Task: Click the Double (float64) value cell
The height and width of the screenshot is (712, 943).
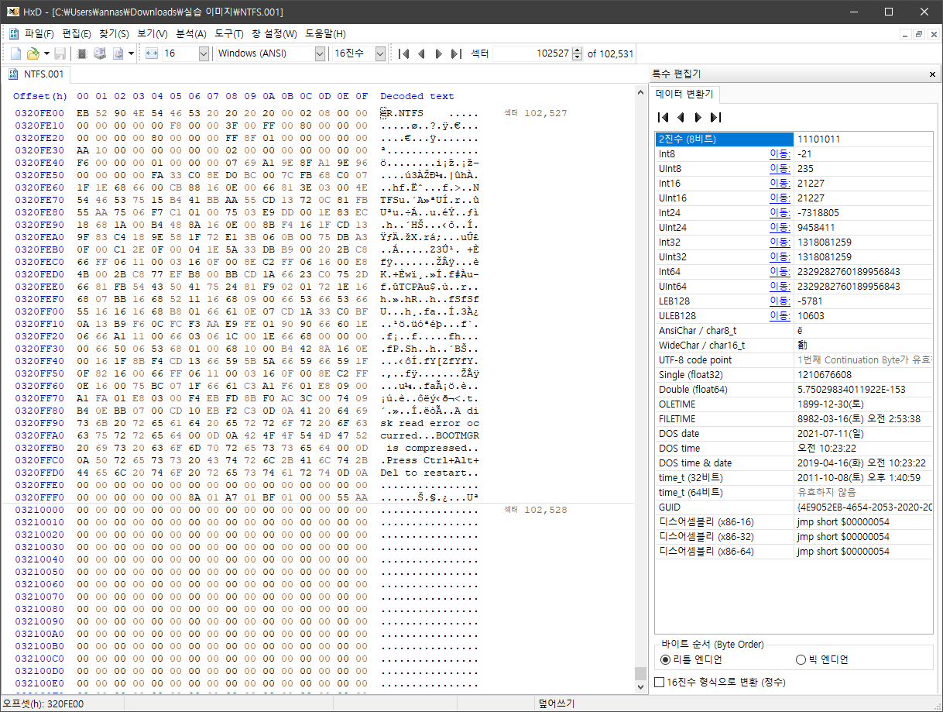Action: tap(863, 390)
